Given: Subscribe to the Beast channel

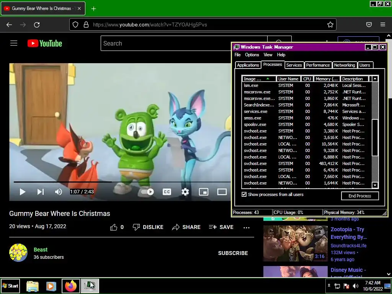Looking at the screenshot, I should [x=233, y=253].
